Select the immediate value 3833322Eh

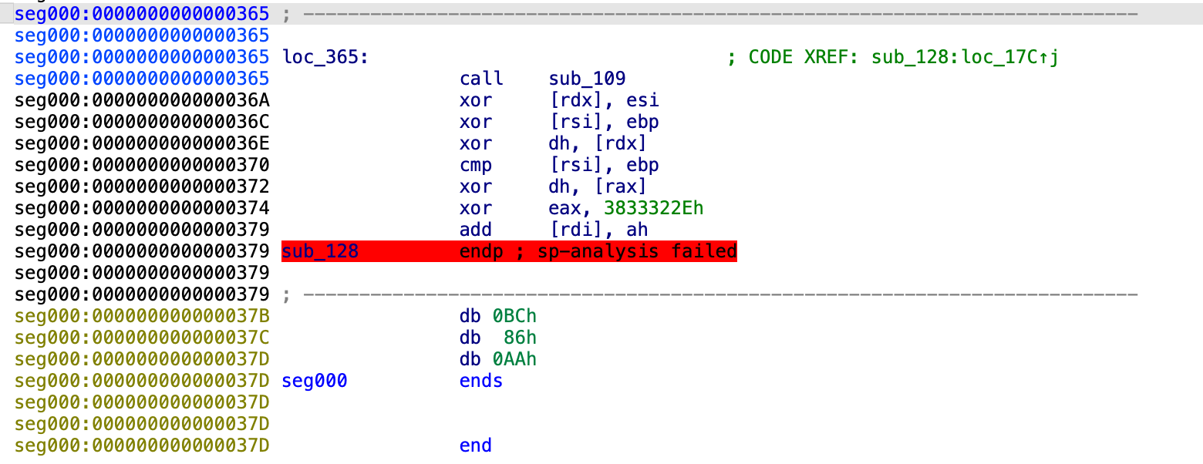(x=653, y=208)
